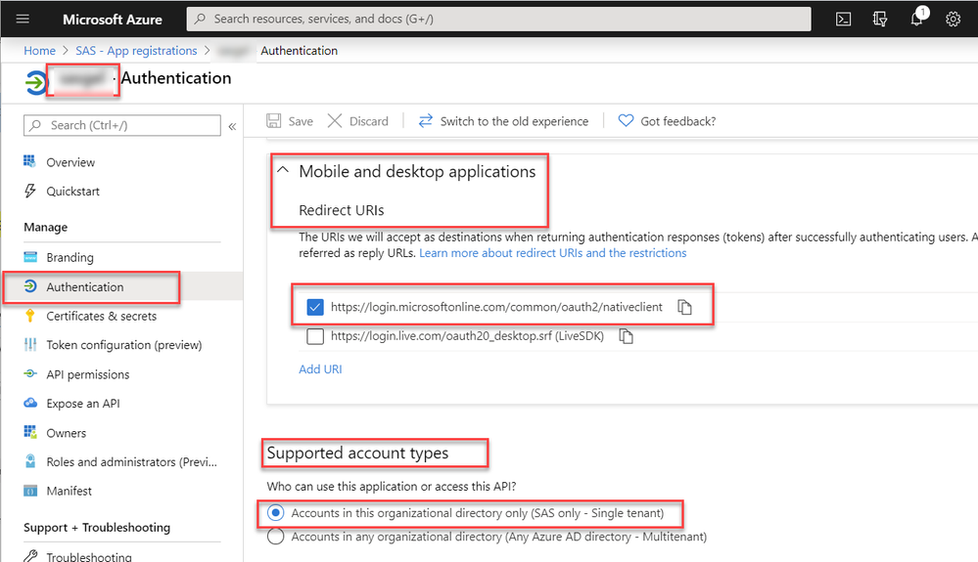
Task: Collapse the Mobile and desktop applications section
Action: [x=283, y=171]
